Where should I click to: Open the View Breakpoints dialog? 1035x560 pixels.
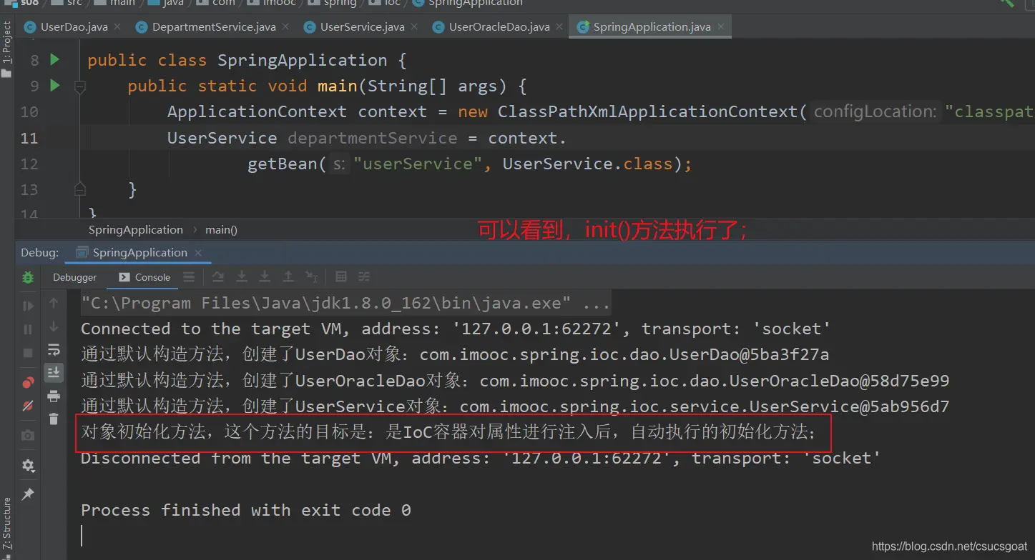tap(28, 382)
